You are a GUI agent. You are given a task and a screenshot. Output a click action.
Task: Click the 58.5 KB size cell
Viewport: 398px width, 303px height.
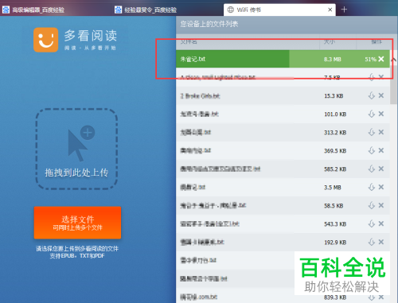coord(334,206)
